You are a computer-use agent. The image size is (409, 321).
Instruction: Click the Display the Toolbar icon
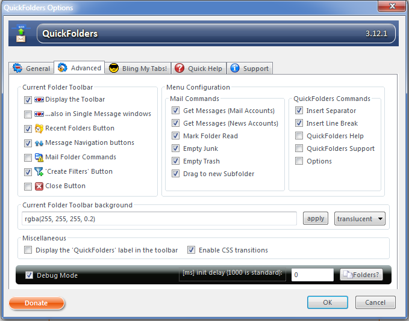[x=39, y=99]
